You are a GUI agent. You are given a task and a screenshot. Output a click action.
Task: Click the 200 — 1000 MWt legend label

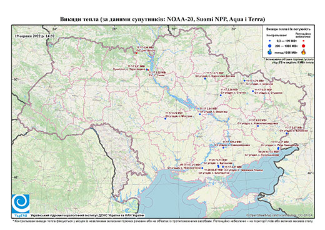pos(287,46)
